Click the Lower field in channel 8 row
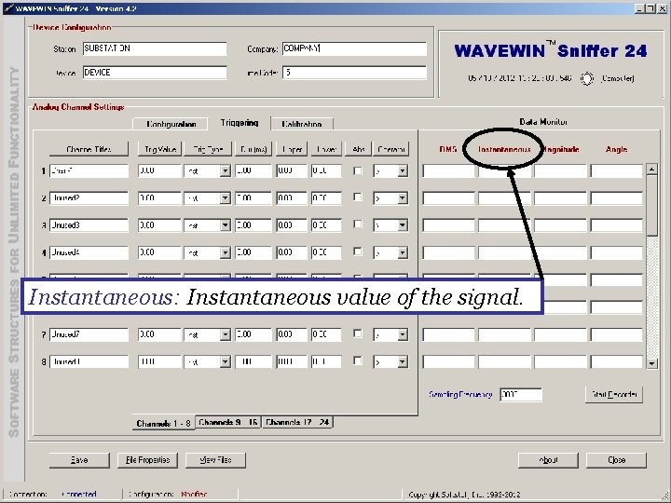 point(326,361)
